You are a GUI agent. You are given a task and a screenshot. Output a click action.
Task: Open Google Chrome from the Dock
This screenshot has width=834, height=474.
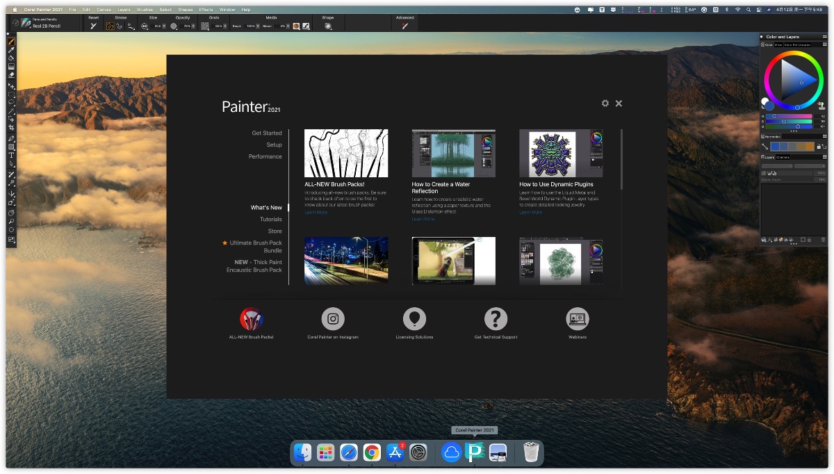[x=372, y=453]
